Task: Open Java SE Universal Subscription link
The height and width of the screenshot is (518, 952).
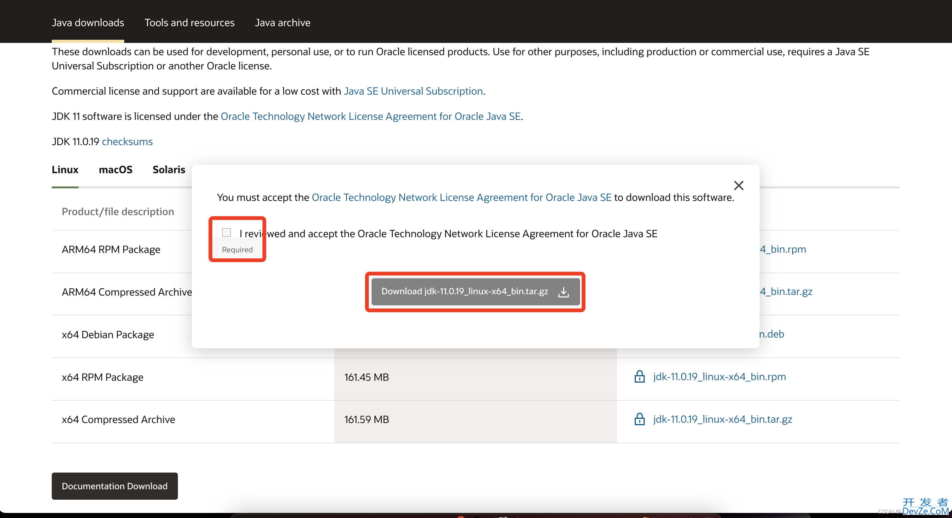Action: (x=413, y=91)
